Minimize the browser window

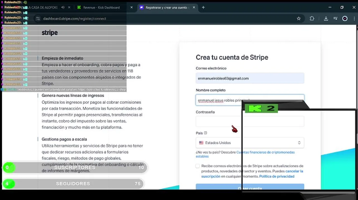(x=330, y=7)
